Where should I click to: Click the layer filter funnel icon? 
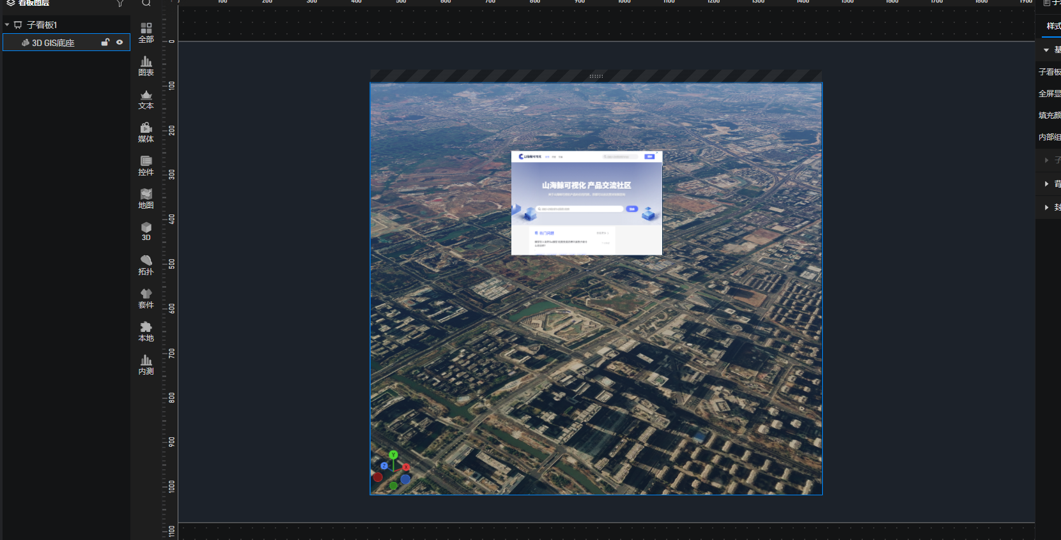(120, 3)
